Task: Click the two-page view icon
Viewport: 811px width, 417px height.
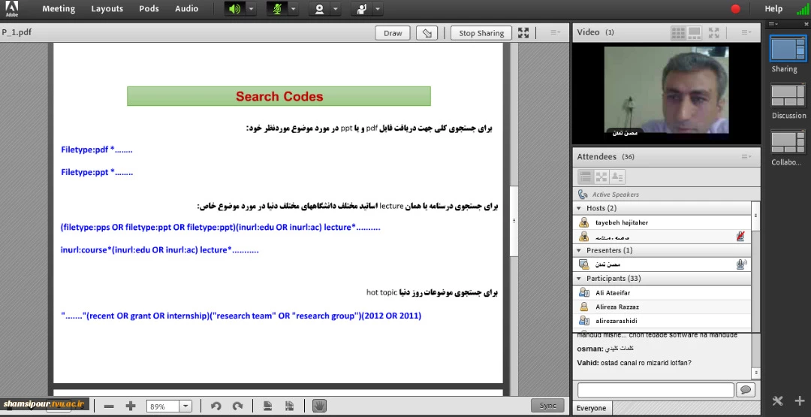Action: click(x=289, y=406)
